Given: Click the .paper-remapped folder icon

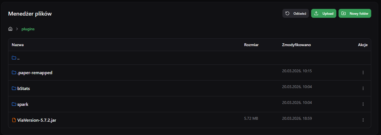Looking at the screenshot, I should click(14, 72).
